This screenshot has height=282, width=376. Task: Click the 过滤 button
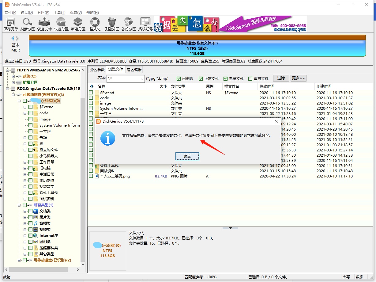[281, 78]
